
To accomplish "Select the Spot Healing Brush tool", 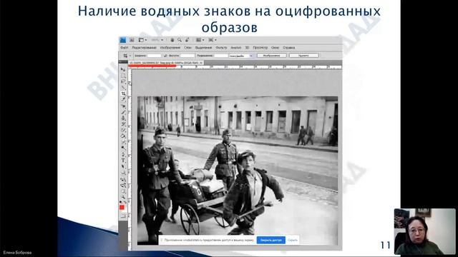I will (x=123, y=106).
